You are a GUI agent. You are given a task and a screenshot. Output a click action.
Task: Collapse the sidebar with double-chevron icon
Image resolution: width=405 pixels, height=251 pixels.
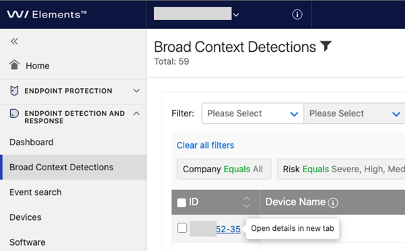point(14,41)
